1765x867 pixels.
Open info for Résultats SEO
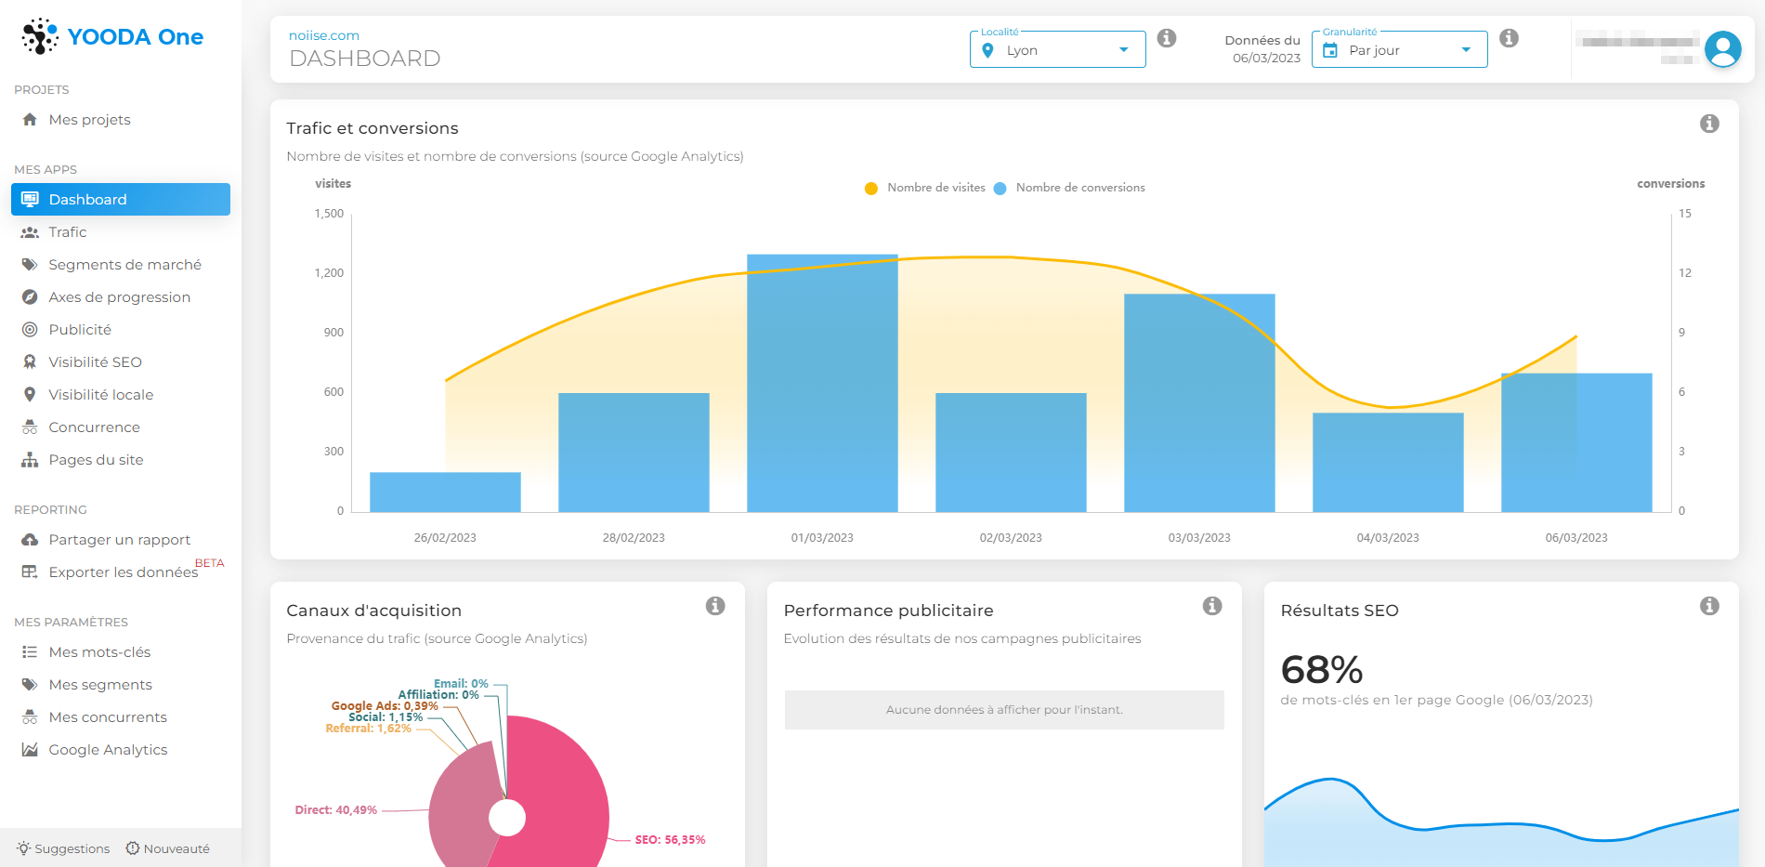pyautogui.click(x=1709, y=606)
